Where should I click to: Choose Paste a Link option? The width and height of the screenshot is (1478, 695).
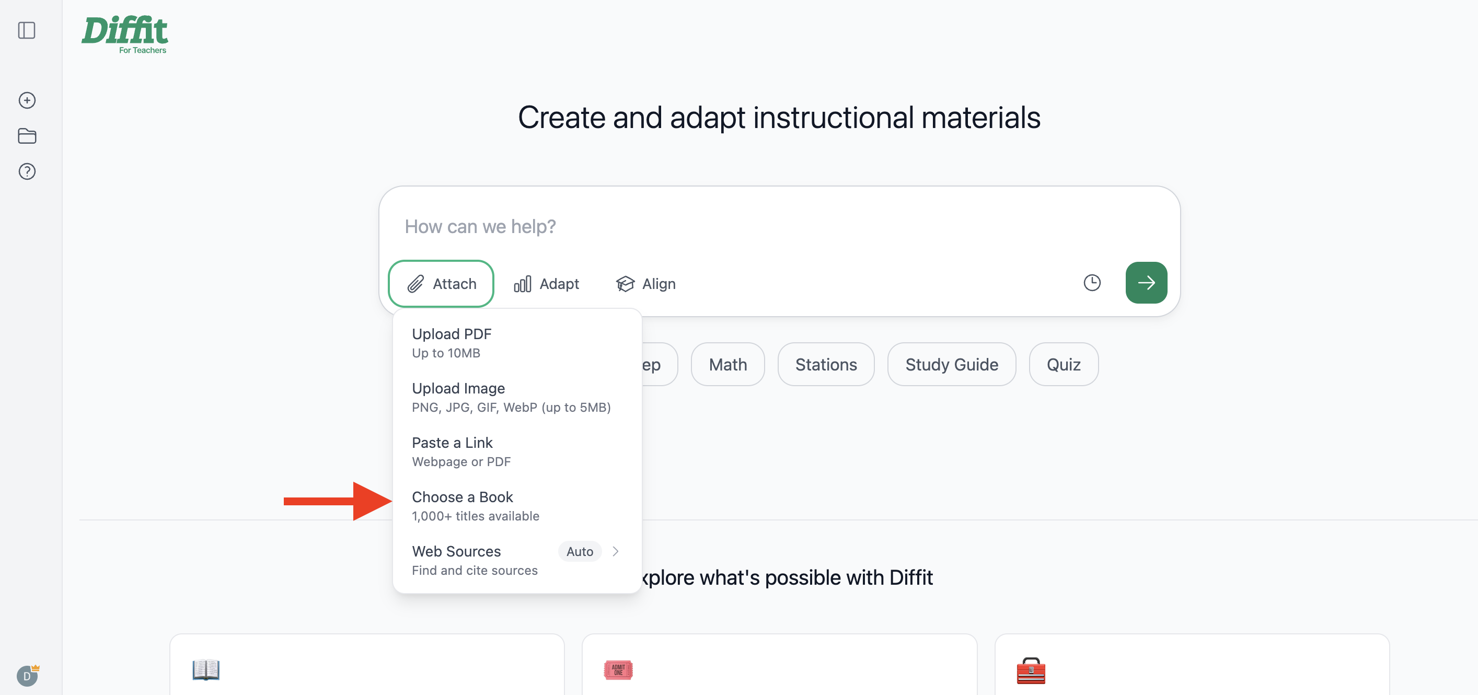[516, 451]
